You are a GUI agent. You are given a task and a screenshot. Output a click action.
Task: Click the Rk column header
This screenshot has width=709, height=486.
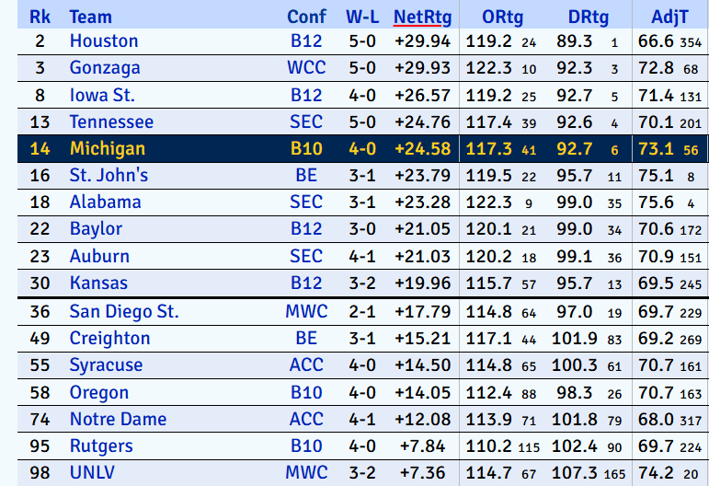[x=40, y=17]
